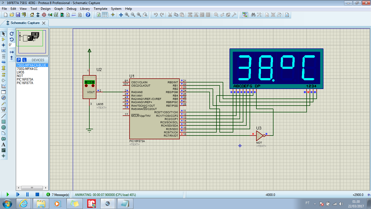Click the Open Project folder icon
Screen dimensions: 371x209
12,15
